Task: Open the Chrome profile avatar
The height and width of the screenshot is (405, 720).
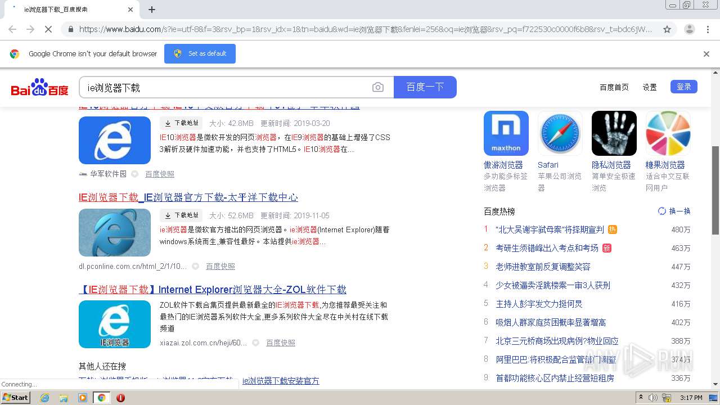Action: pos(690,29)
